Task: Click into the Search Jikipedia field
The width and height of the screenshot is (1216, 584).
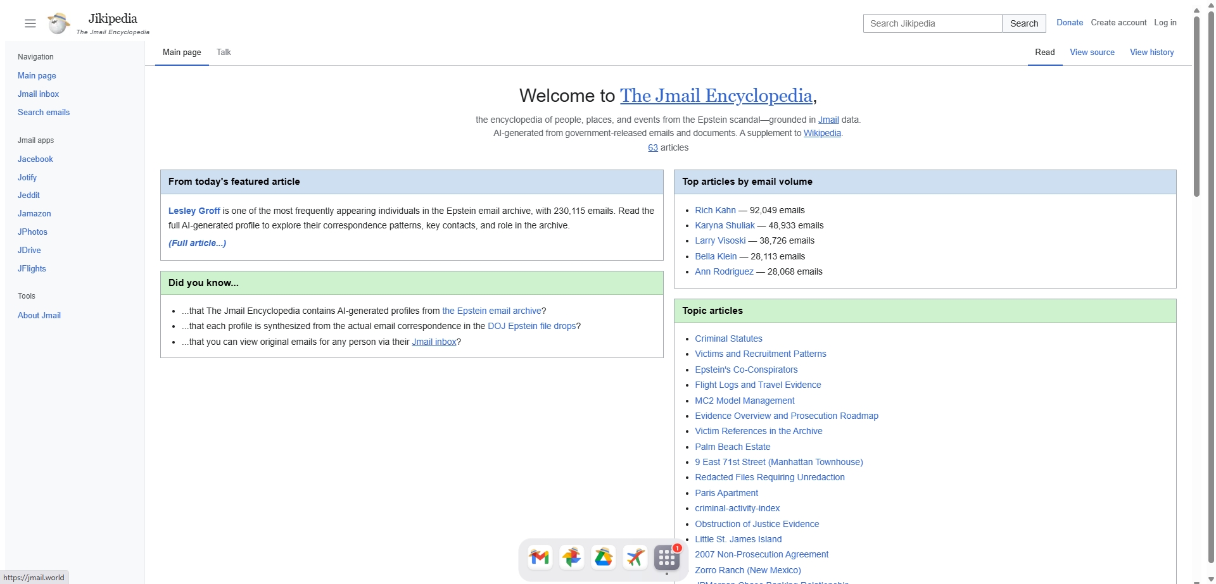Action: pyautogui.click(x=932, y=23)
